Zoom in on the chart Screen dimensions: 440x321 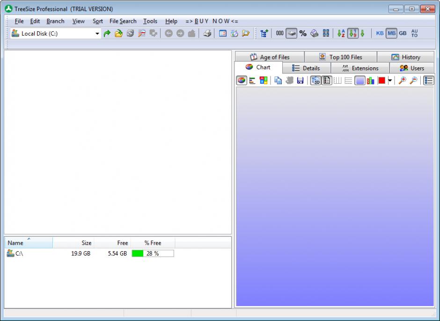click(x=403, y=80)
